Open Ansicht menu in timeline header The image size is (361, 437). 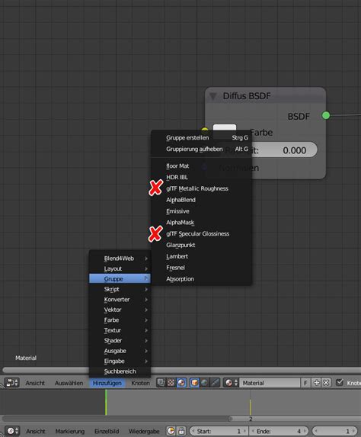tap(35, 431)
